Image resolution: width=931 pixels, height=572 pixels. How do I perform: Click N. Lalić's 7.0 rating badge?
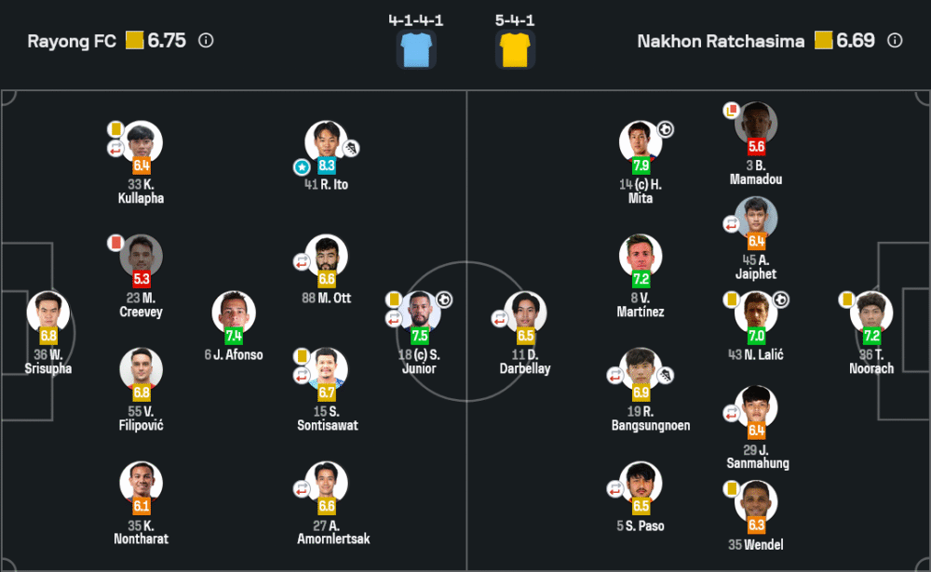(756, 336)
